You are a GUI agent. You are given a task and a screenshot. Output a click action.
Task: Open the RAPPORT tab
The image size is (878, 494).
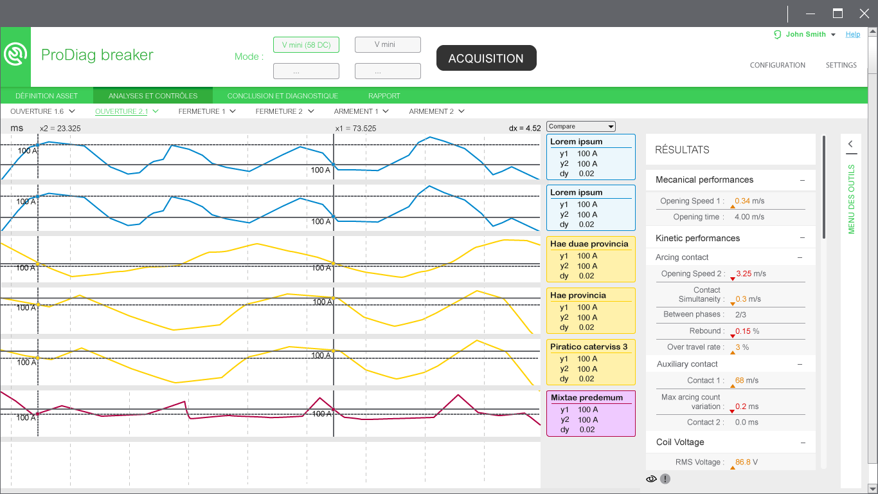coord(384,96)
